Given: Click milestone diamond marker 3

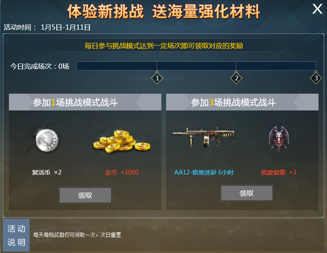Looking at the screenshot, I should pyautogui.click(x=316, y=78).
